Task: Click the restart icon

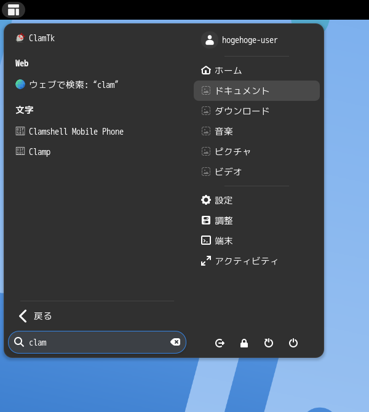Action: tap(269, 343)
